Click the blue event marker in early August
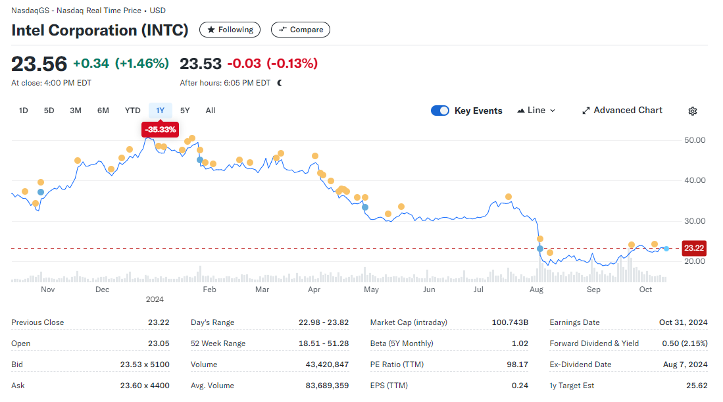The width and height of the screenshot is (723, 402). (x=540, y=249)
